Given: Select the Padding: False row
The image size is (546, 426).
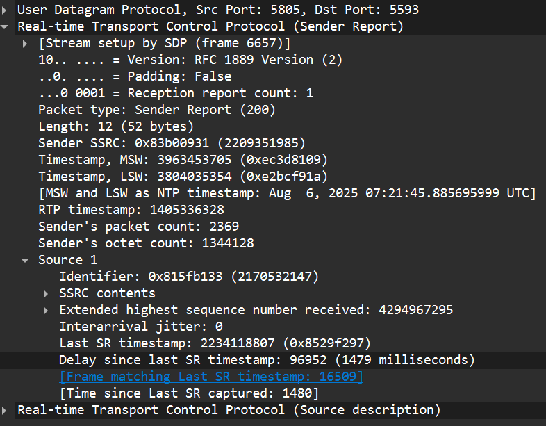Looking at the screenshot, I should coord(134,76).
